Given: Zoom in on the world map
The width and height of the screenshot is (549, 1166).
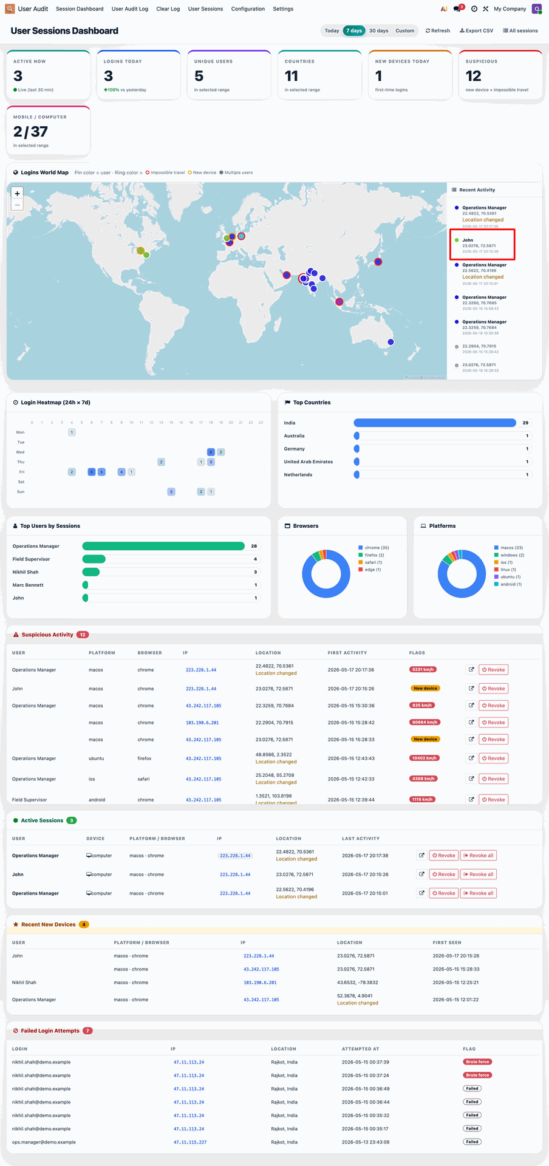Looking at the screenshot, I should (x=17, y=194).
